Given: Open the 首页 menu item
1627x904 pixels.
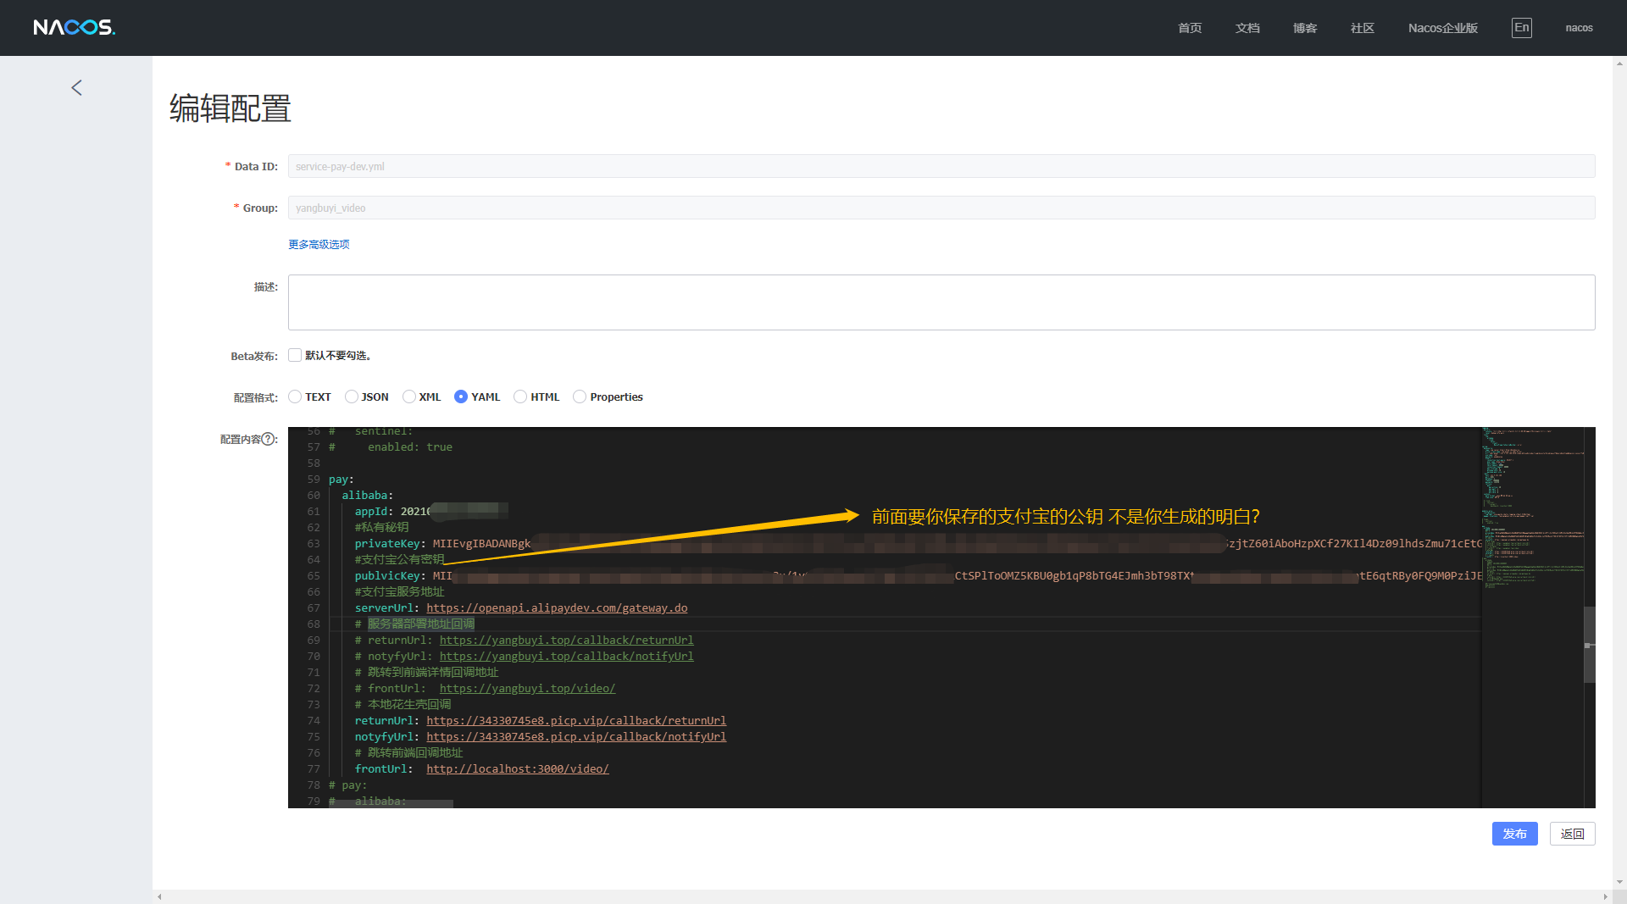Looking at the screenshot, I should [x=1190, y=28].
